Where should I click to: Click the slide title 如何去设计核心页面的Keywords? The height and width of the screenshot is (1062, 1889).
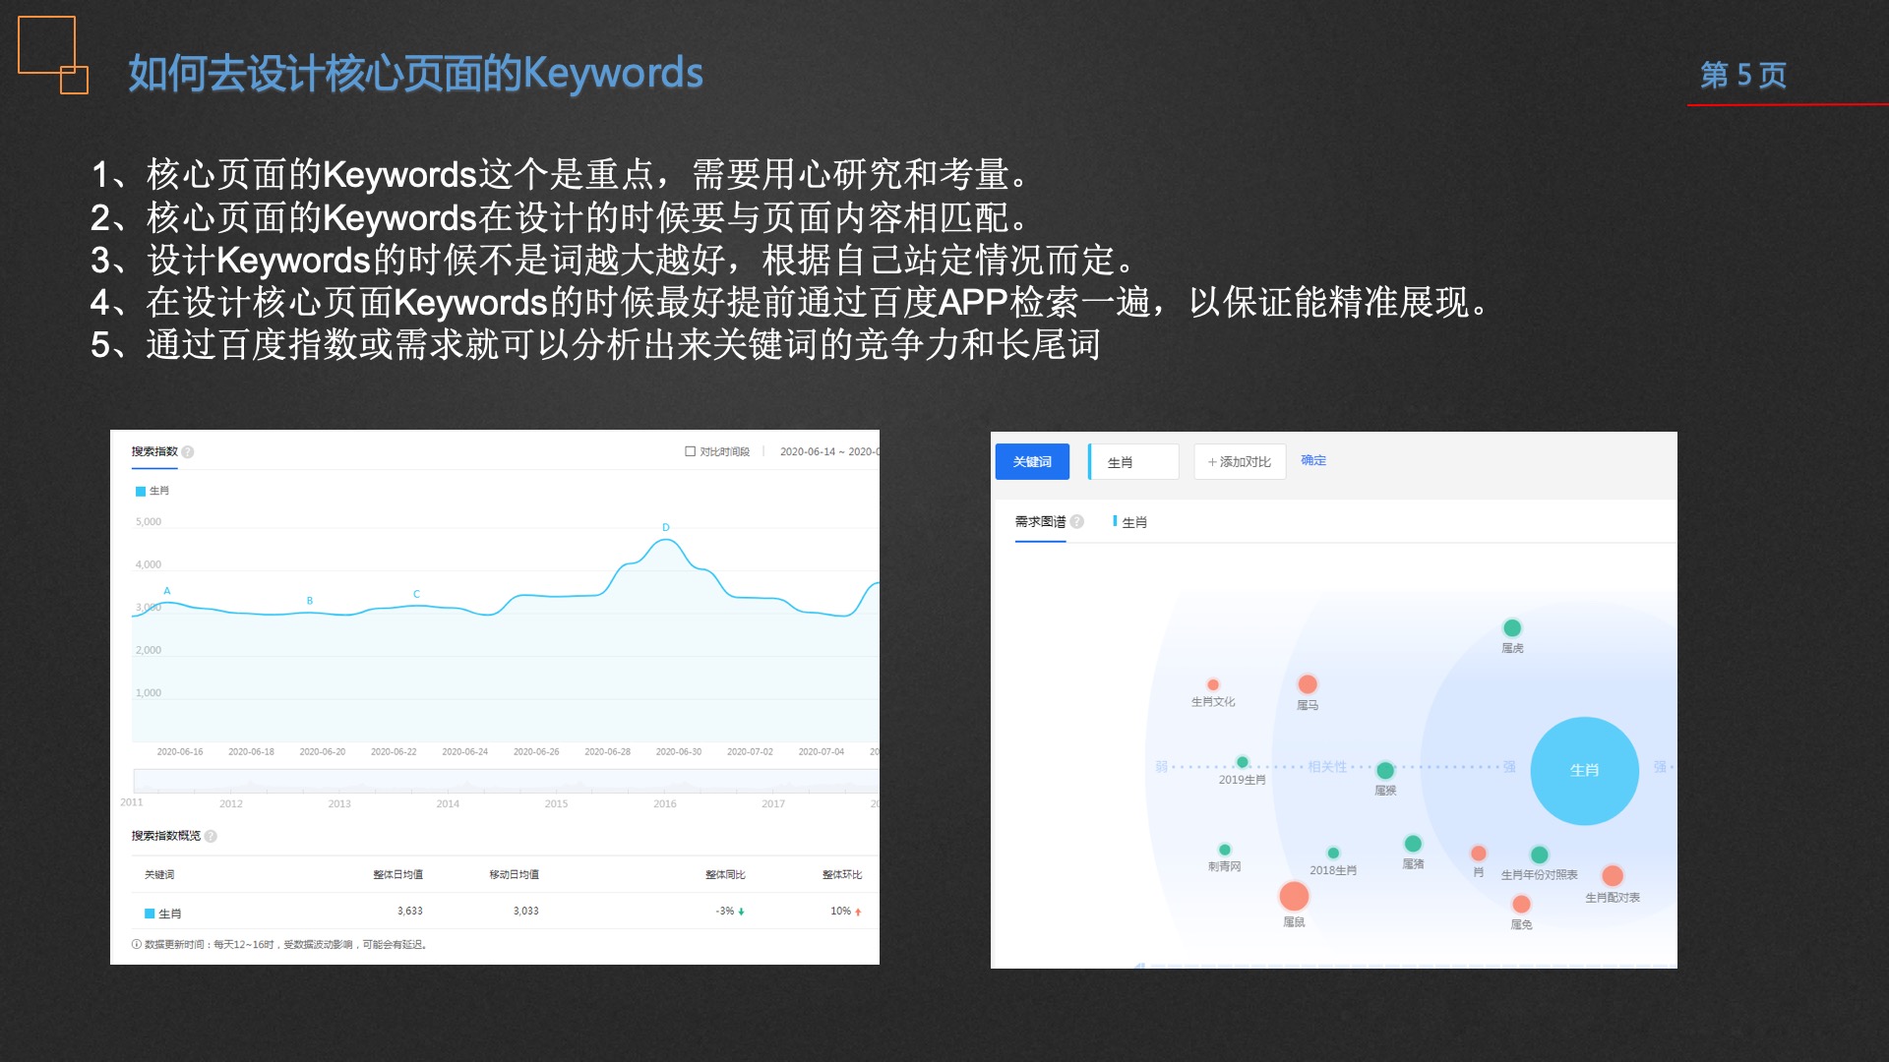pos(415,73)
